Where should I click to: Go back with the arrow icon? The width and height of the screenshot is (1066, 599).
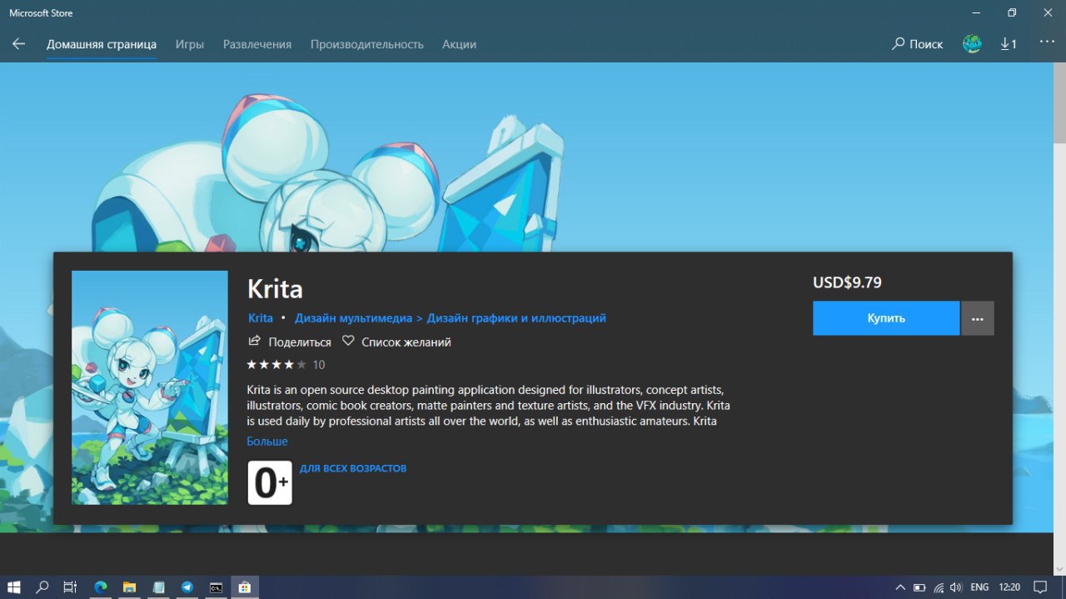[18, 44]
